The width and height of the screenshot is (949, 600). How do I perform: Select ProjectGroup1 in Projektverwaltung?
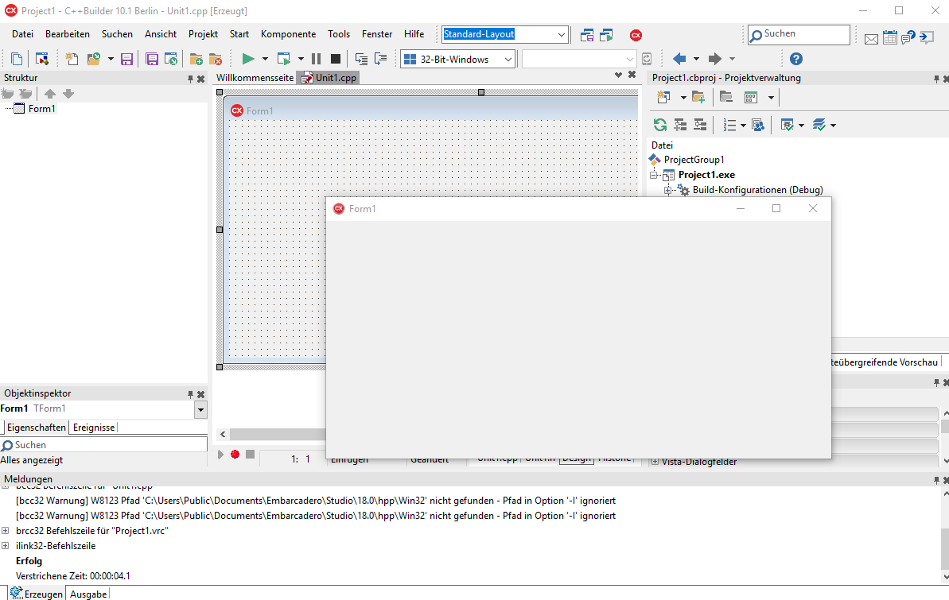[694, 160]
